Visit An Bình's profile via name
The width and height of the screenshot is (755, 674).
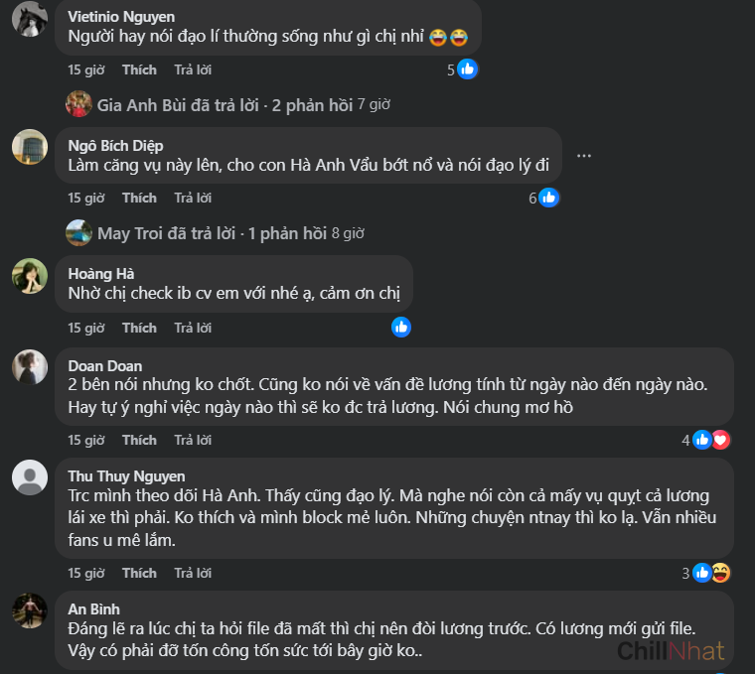[x=93, y=608]
